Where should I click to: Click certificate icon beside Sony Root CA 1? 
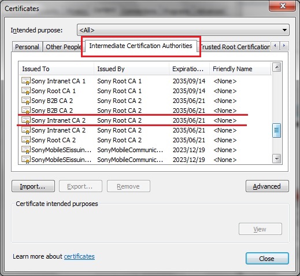pos(26,91)
